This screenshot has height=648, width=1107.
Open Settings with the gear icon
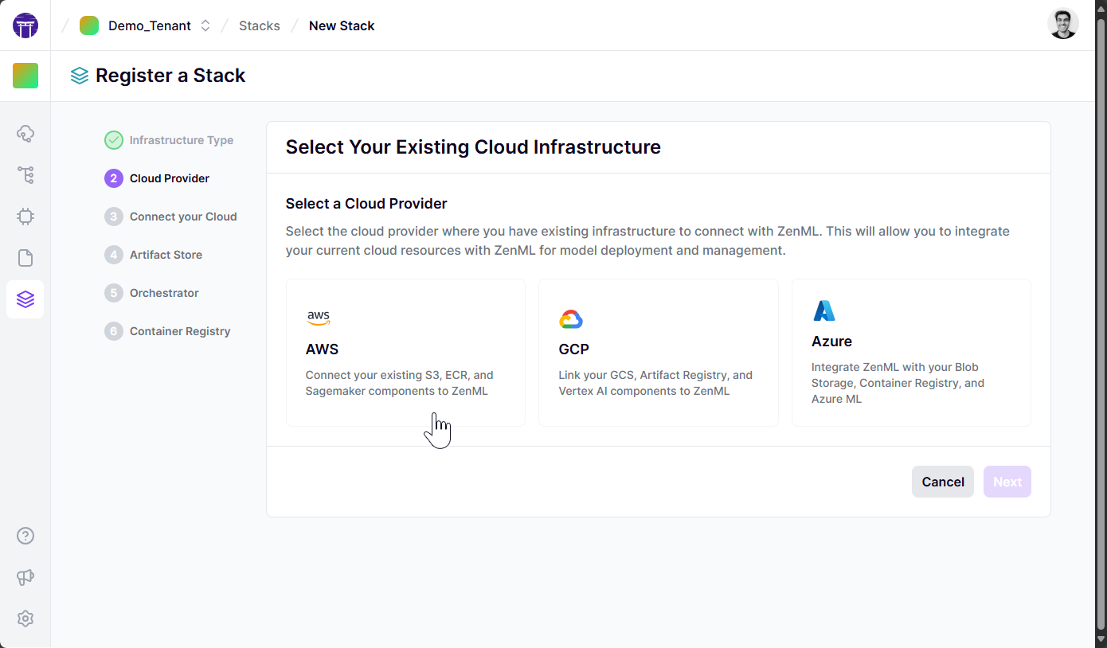pos(25,619)
